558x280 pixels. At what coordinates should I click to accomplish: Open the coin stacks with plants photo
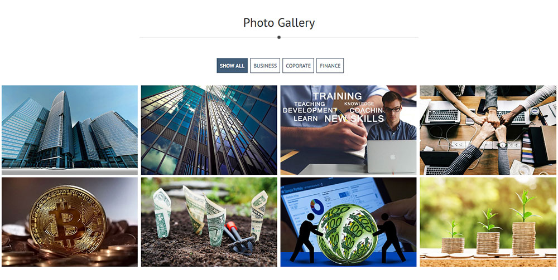tap(488, 222)
